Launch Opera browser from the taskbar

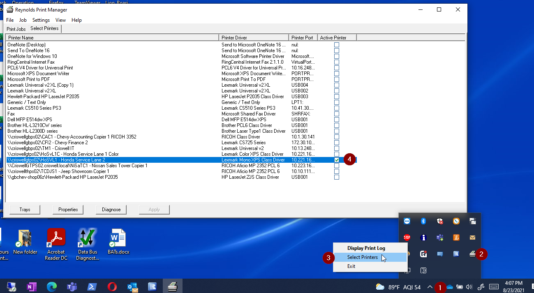point(112,286)
